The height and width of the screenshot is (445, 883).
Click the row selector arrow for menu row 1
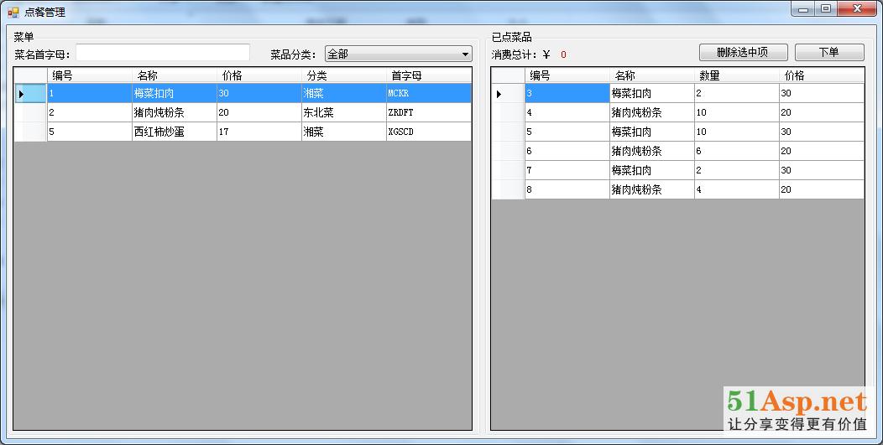point(22,94)
